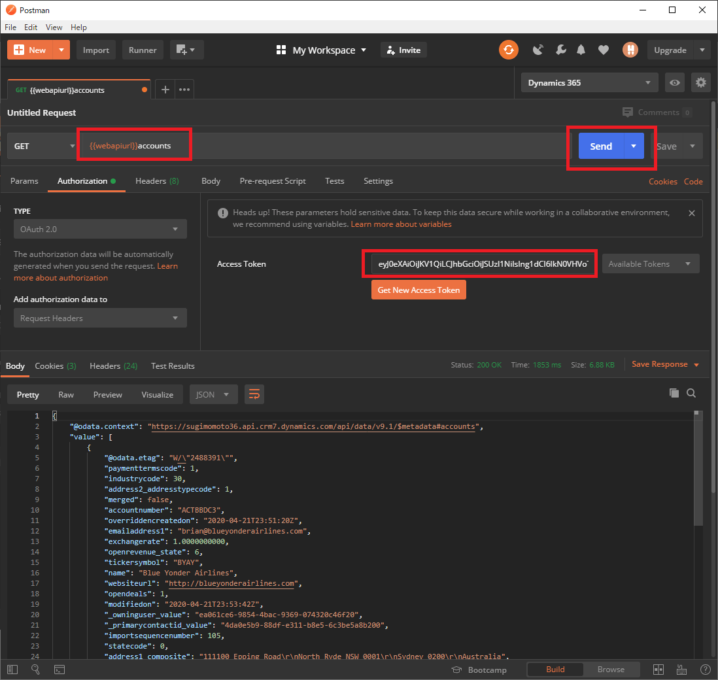Toggle the response word wrap icon

pyautogui.click(x=254, y=394)
